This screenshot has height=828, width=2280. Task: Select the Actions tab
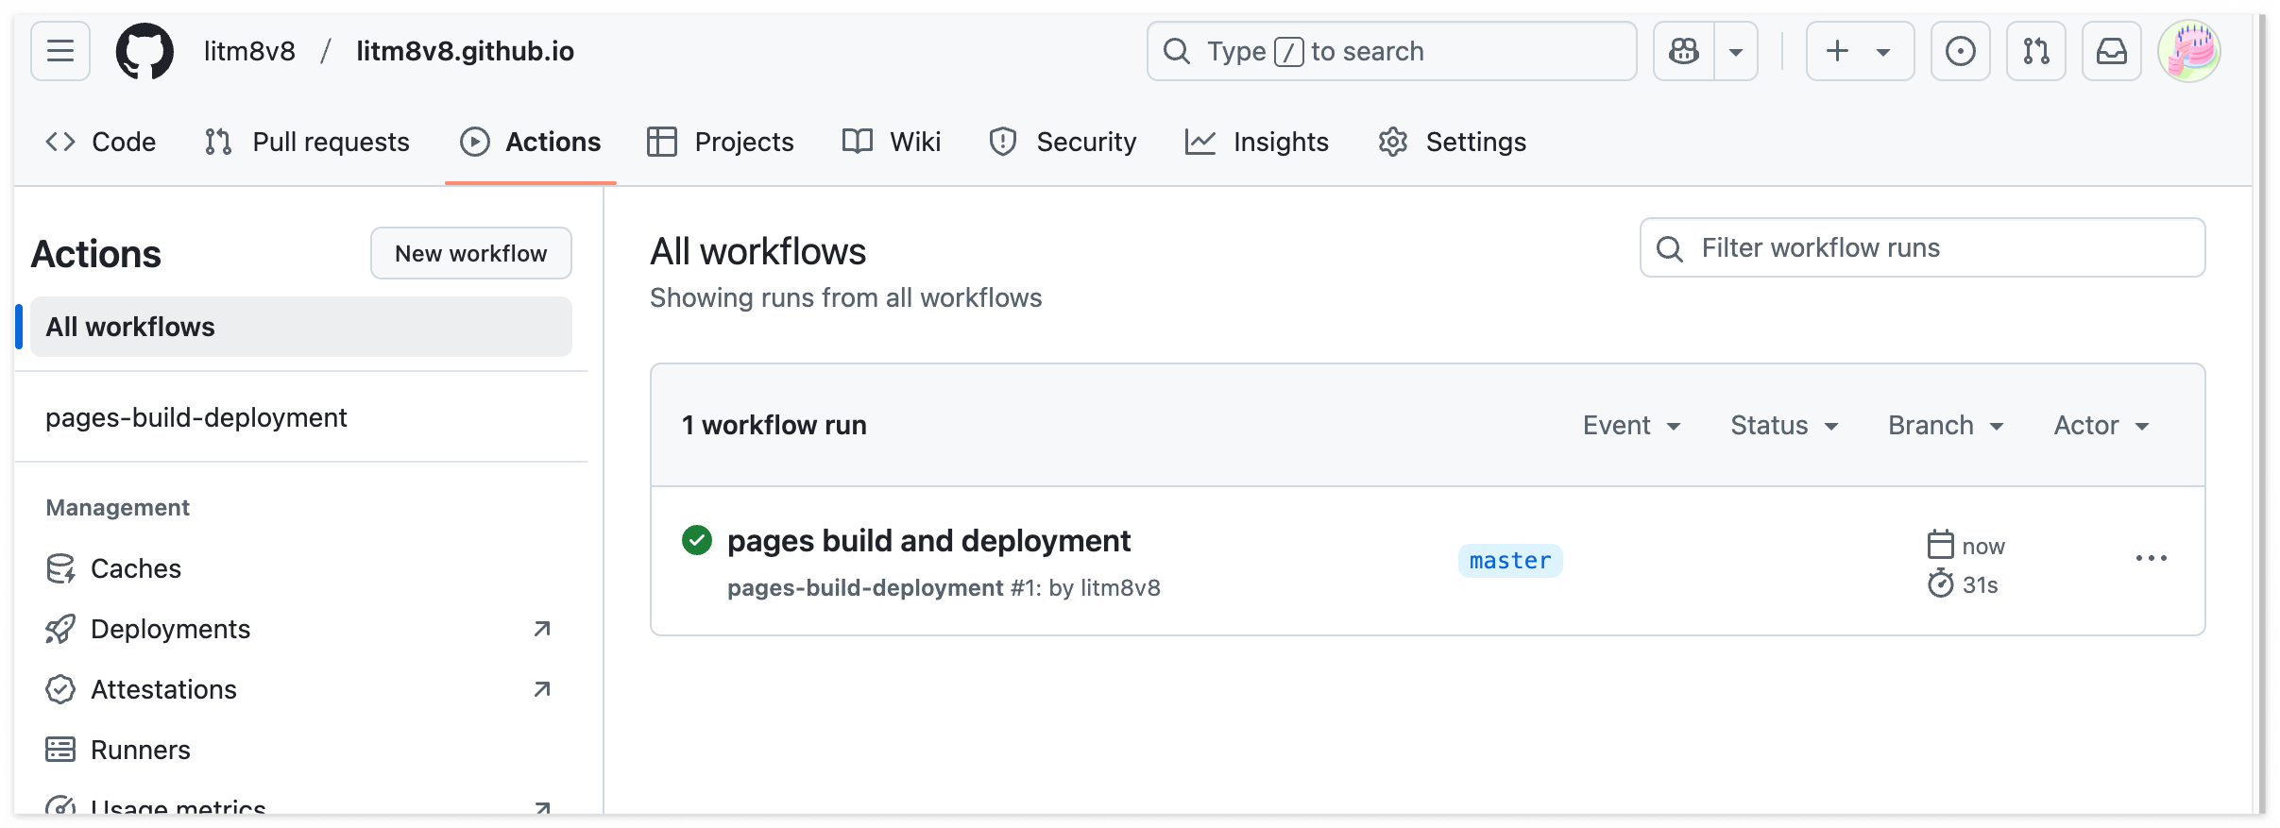(x=531, y=142)
